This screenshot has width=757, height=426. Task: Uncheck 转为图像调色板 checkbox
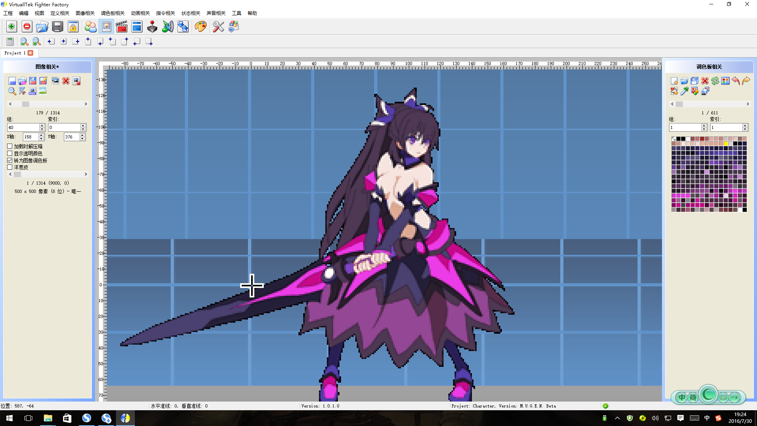pos(10,161)
